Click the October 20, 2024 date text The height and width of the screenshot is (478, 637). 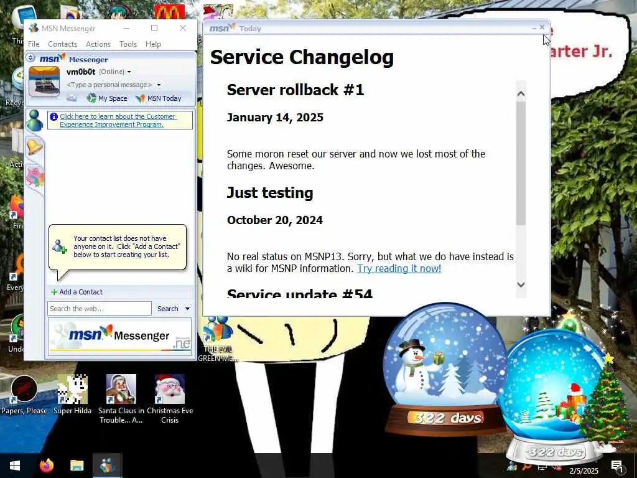[274, 220]
